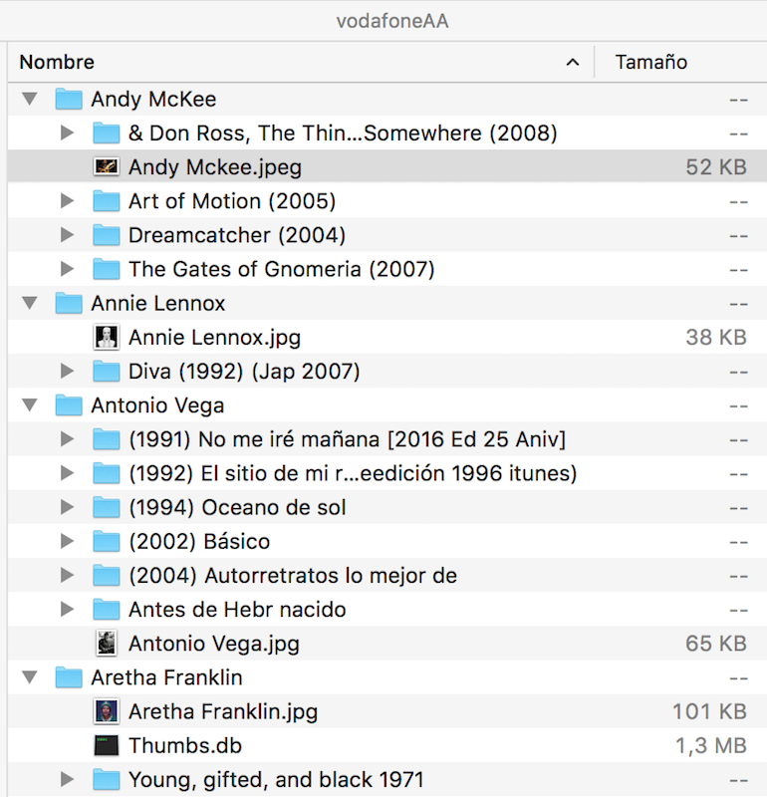Screen dimensions: 767x797
Task: Click the (2004) Autorretratos folder icon
Action: [x=107, y=576]
